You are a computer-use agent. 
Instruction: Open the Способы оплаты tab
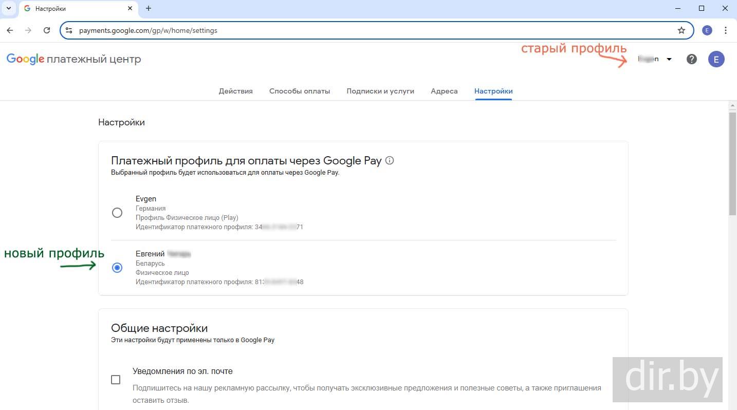pyautogui.click(x=300, y=91)
